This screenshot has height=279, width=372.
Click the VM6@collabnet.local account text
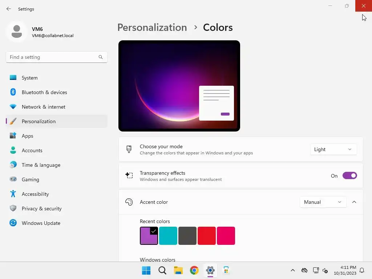(53, 36)
